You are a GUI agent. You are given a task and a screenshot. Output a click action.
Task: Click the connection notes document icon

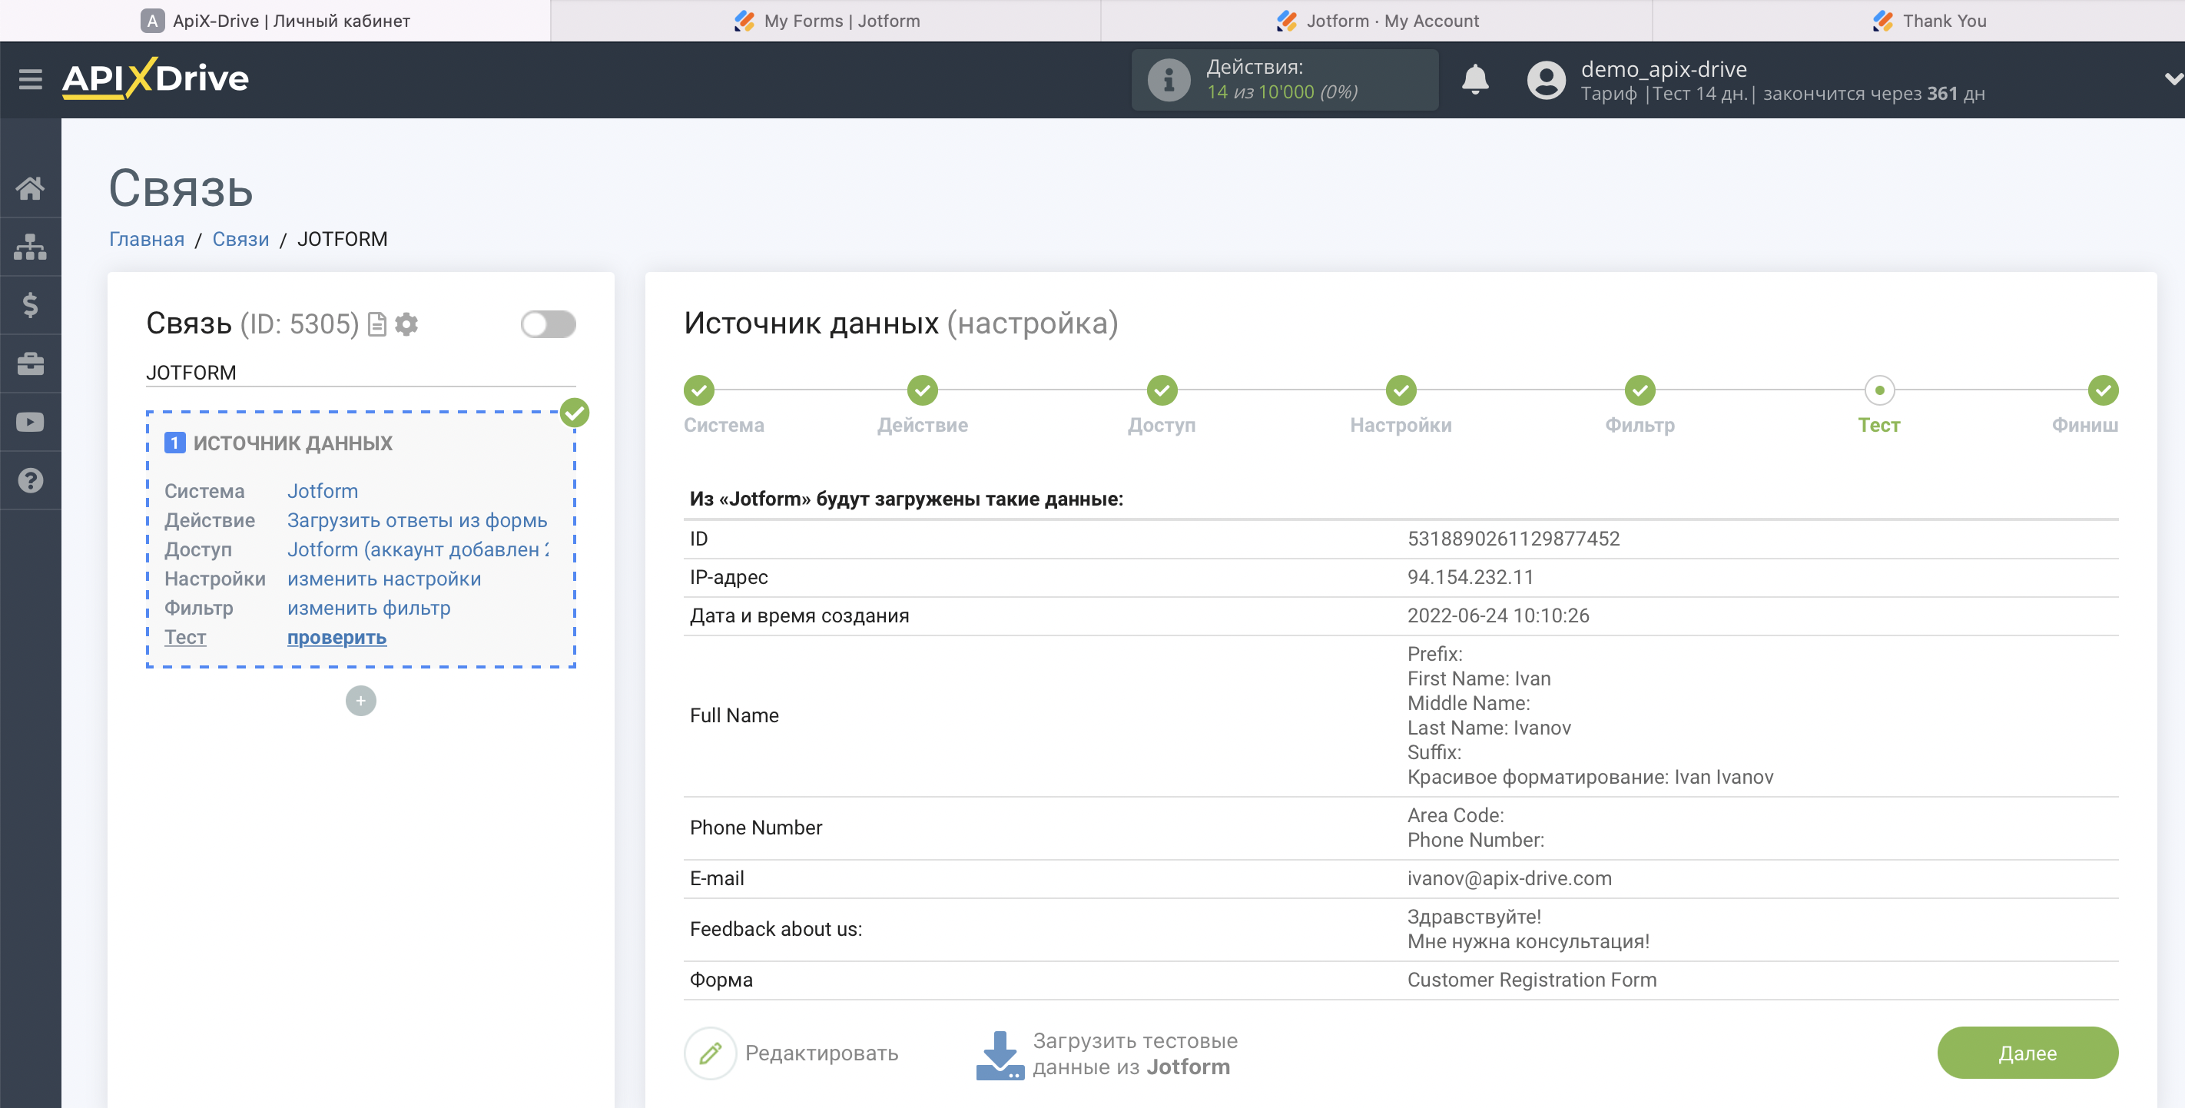[377, 324]
